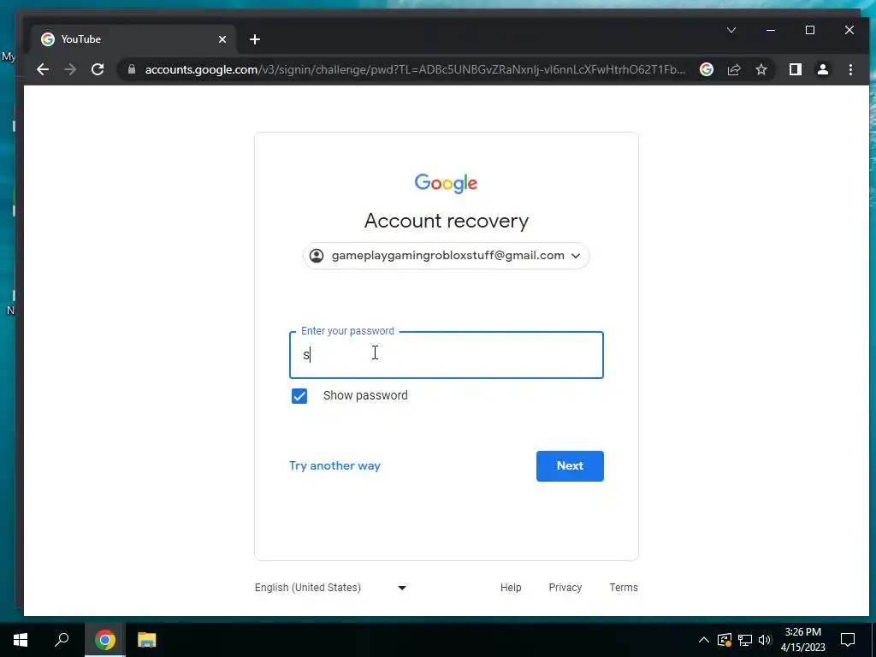The image size is (876, 657).
Task: Open the English (United States) language dropdown
Action: coord(331,587)
